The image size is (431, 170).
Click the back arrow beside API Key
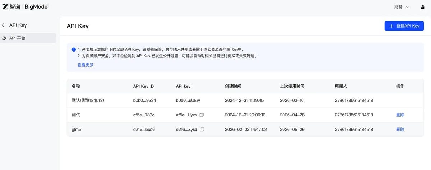click(x=4, y=25)
